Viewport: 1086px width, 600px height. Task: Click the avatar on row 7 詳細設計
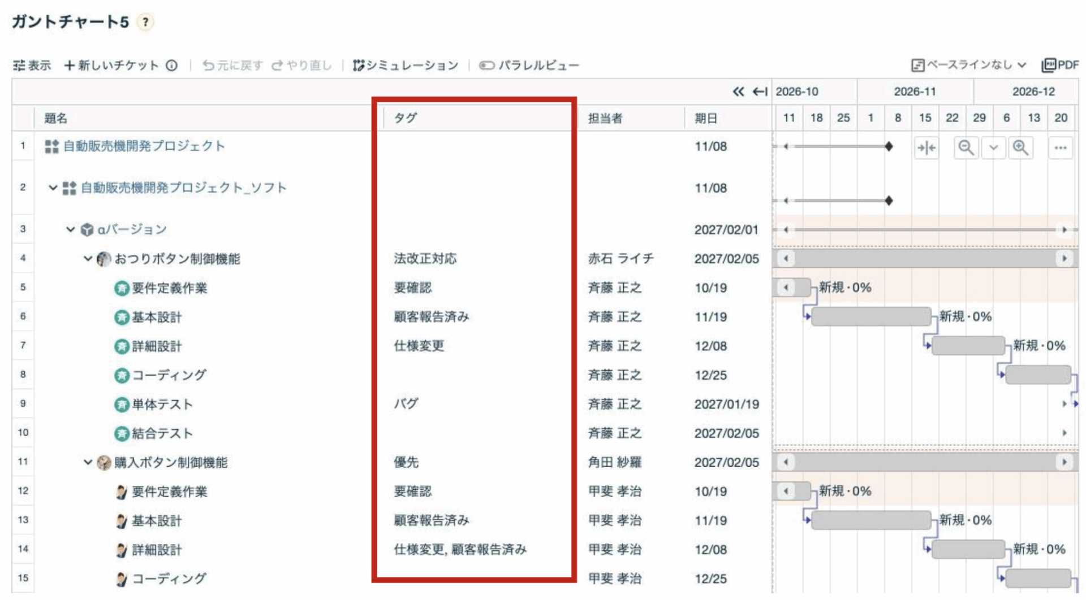coord(122,346)
